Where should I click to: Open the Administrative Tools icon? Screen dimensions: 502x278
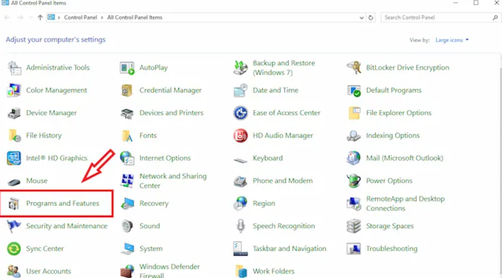(x=14, y=68)
